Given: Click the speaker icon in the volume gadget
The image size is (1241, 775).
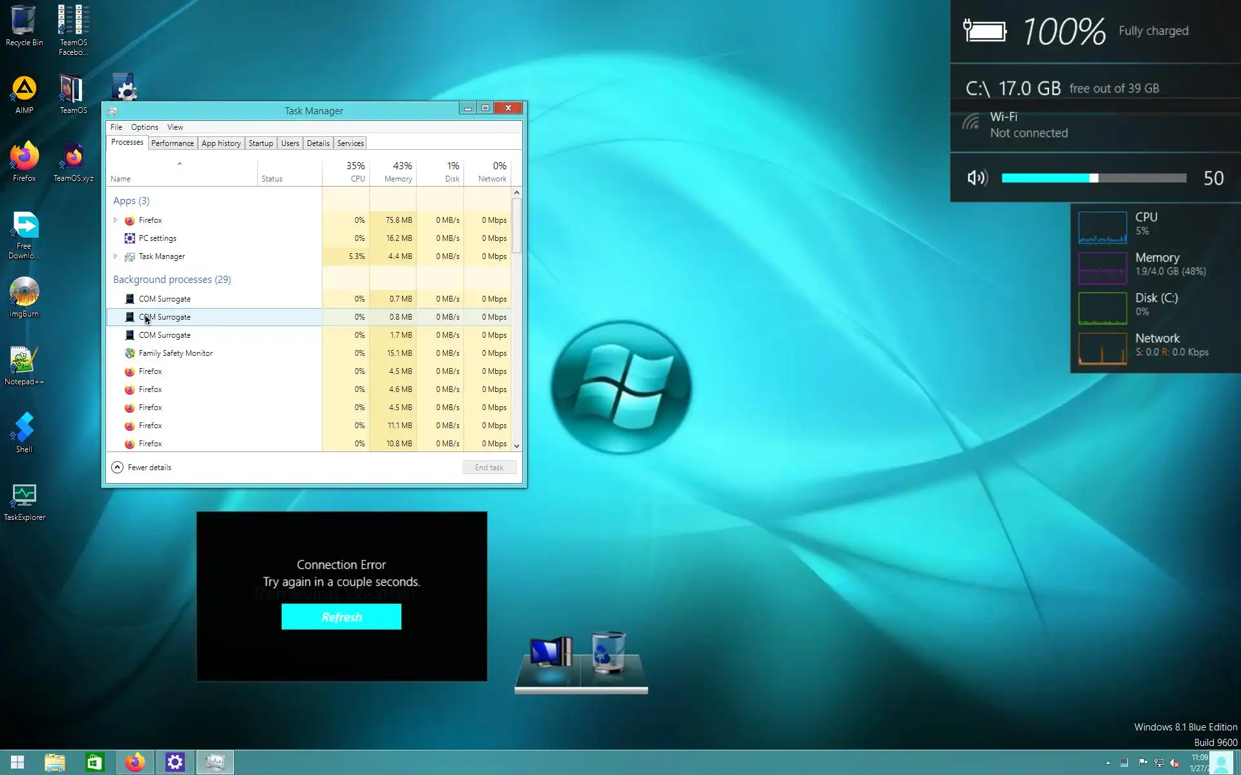Looking at the screenshot, I should (977, 178).
